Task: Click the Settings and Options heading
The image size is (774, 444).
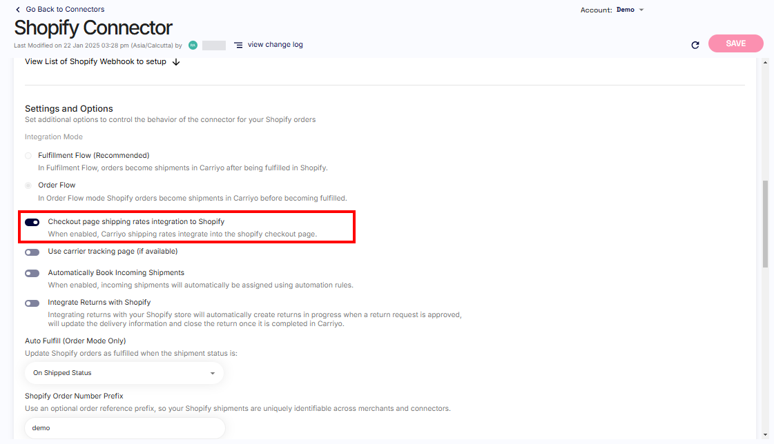Action: click(69, 108)
